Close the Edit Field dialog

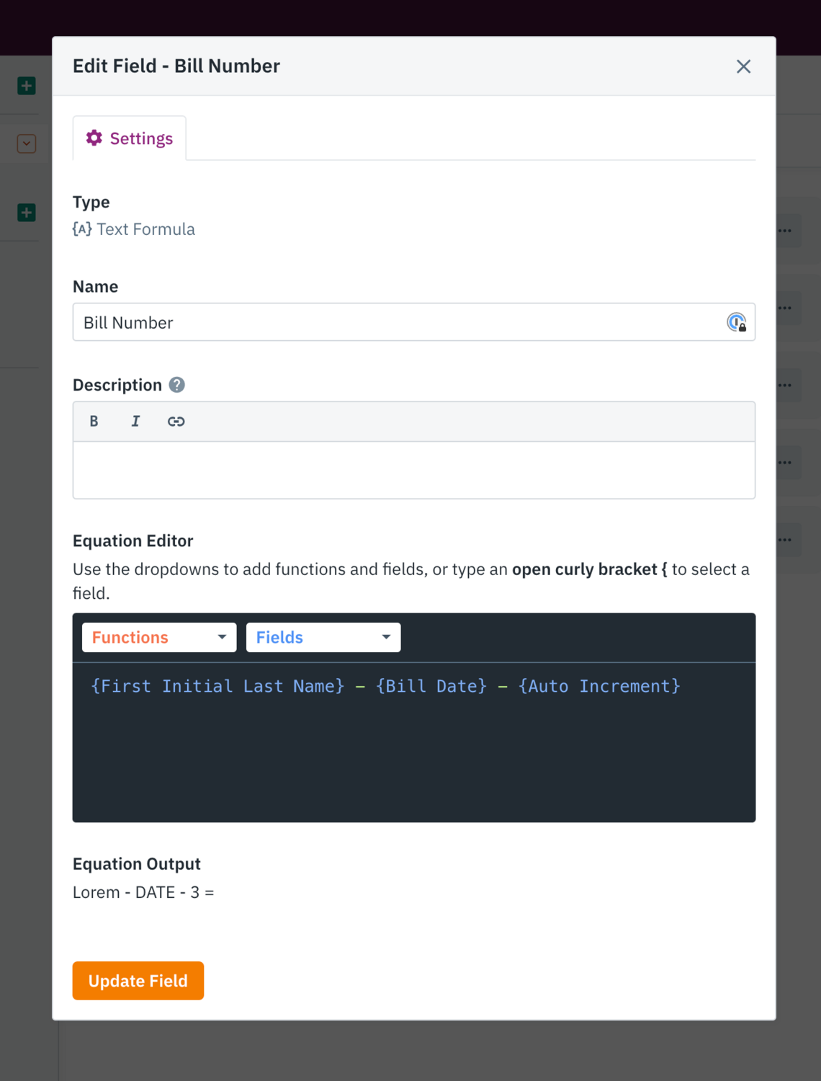(743, 66)
